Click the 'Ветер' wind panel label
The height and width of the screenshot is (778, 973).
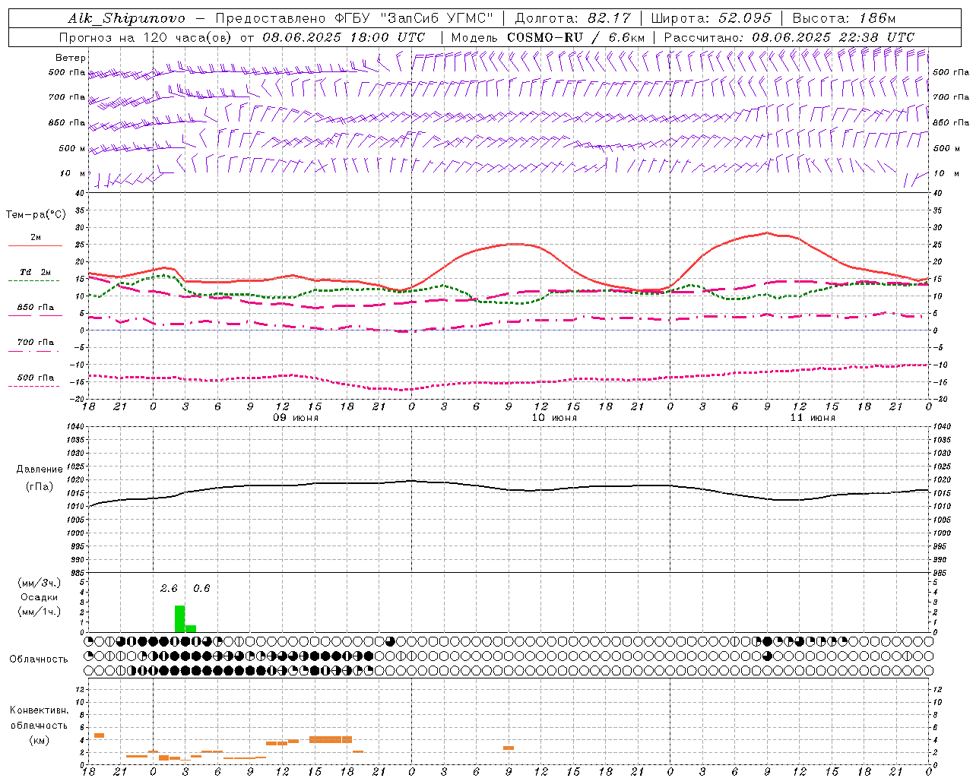click(x=71, y=58)
